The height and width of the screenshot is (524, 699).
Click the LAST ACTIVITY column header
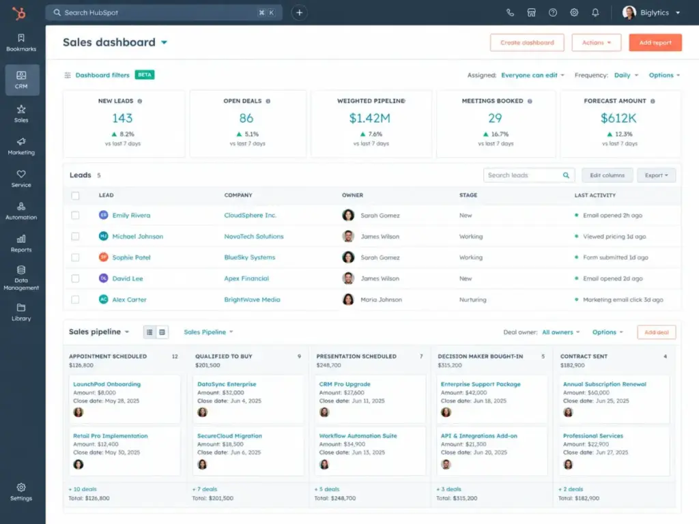point(595,195)
